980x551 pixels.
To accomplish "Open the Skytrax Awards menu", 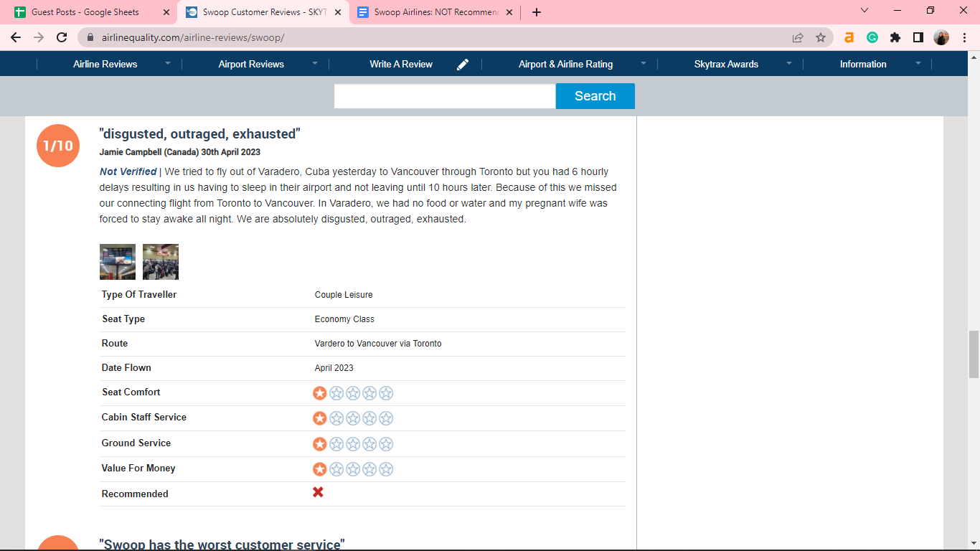I will click(726, 64).
